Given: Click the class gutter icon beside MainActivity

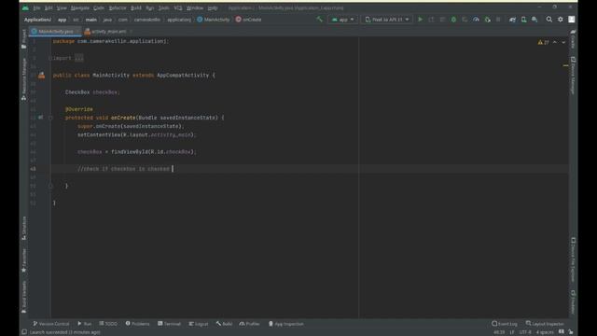Looking at the screenshot, I should point(41,76).
